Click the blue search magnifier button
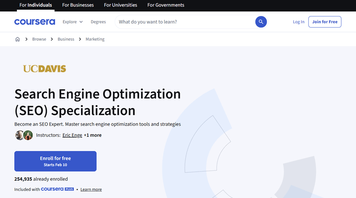Viewport: 356px width, 198px height. click(261, 22)
